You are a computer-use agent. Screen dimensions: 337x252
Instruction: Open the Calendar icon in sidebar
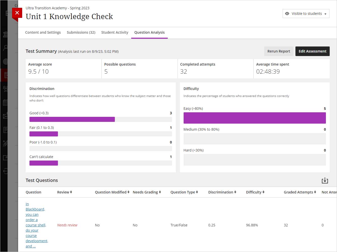click(x=5, y=103)
